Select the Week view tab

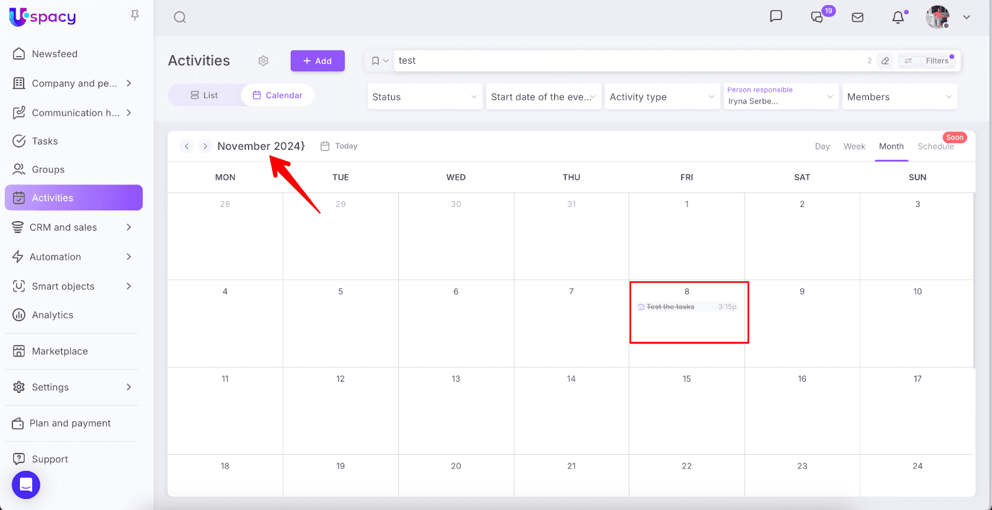(x=854, y=146)
